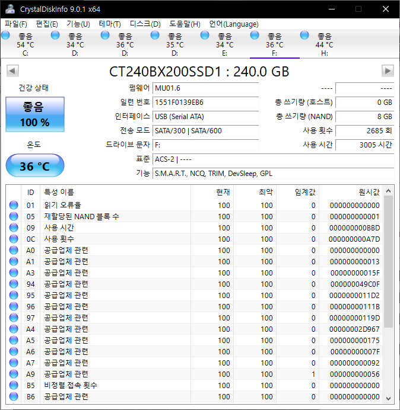This screenshot has width=400, height=410.
Task: Click status icon for attribute A0
Action: pyautogui.click(x=14, y=250)
